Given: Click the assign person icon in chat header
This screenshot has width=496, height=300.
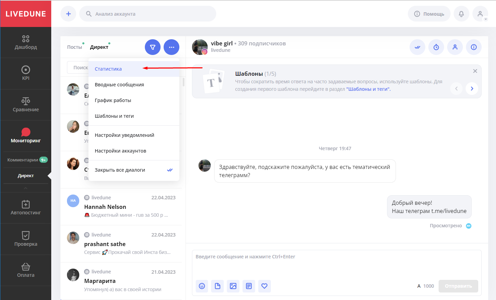Looking at the screenshot, I should (x=455, y=47).
